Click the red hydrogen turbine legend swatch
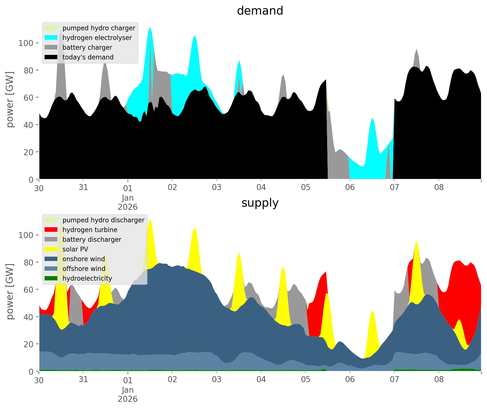 (x=51, y=230)
